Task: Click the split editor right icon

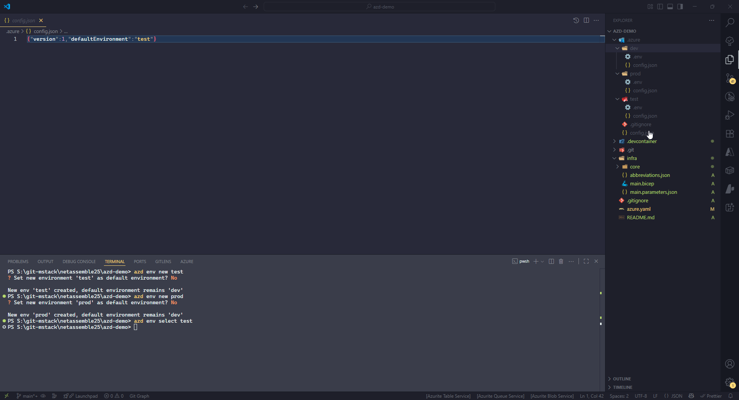Action: coord(586,20)
